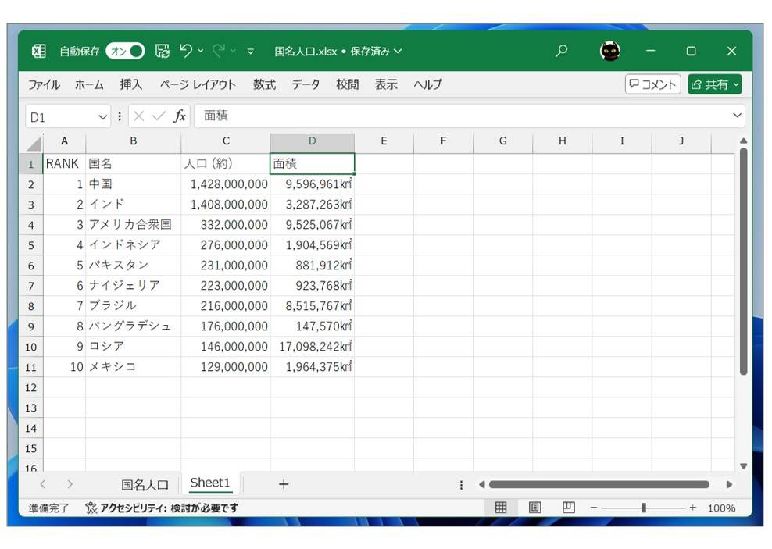The width and height of the screenshot is (772, 549).
Task: Select the Sheet1 sheet tab
Action: click(x=210, y=483)
